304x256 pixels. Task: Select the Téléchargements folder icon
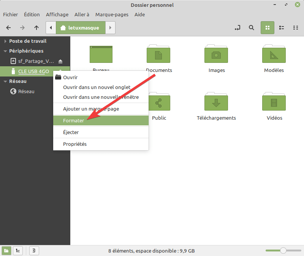click(216, 101)
